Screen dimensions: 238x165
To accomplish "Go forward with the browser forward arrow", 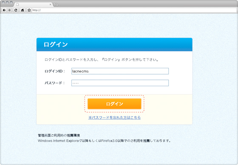I will pos(9,10).
